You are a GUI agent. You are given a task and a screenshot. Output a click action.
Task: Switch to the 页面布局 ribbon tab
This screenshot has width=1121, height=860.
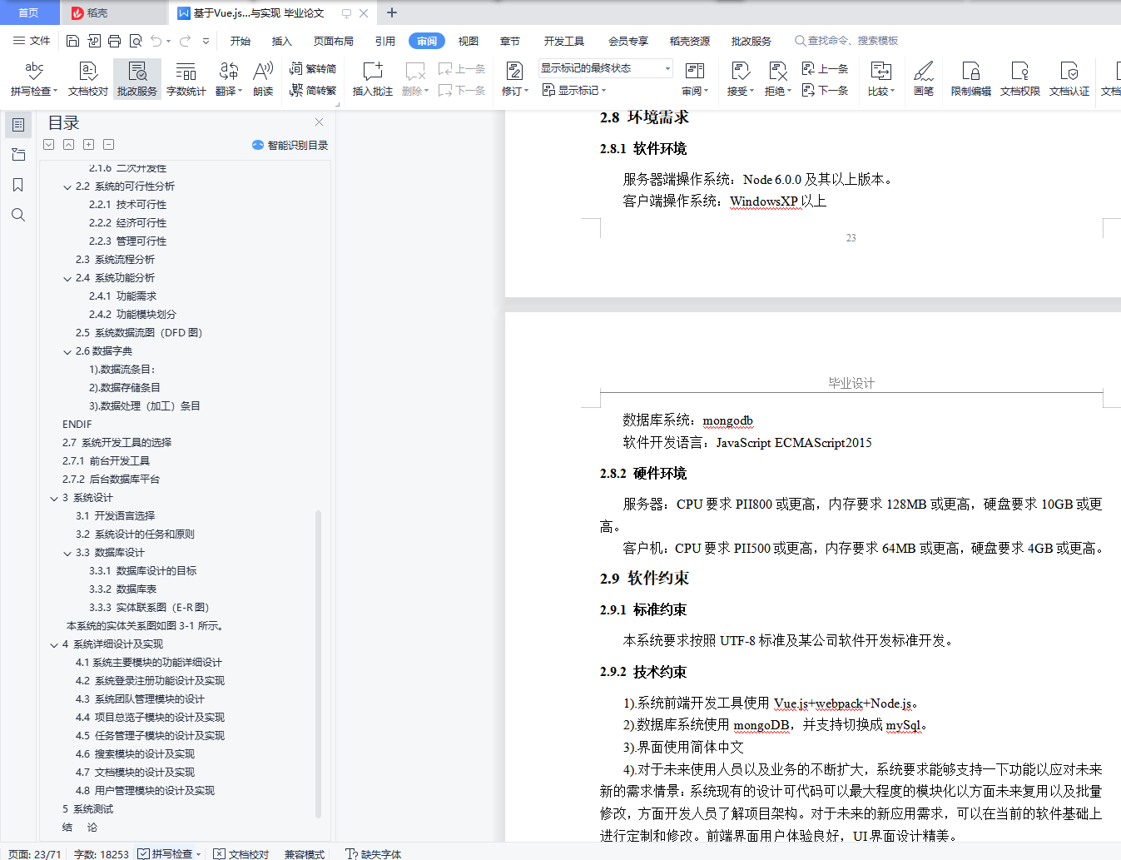334,41
